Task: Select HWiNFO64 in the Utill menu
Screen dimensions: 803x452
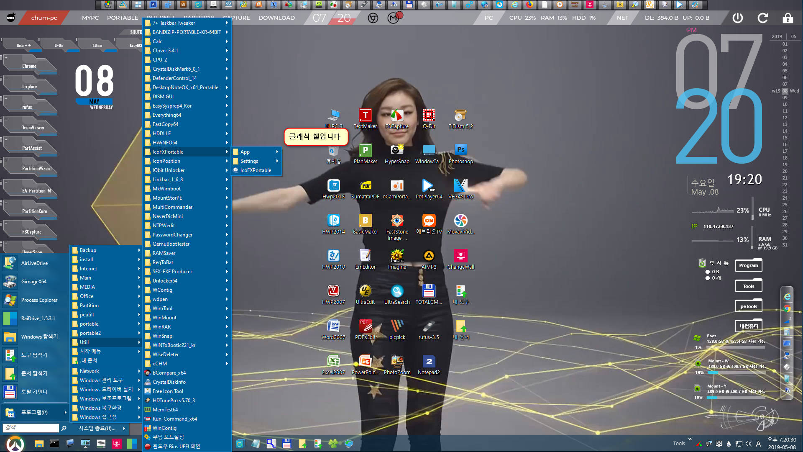Action: pos(187,143)
